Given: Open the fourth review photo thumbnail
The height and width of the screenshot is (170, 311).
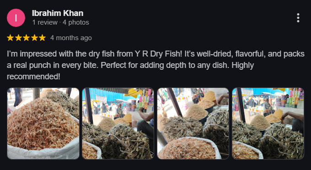Looking at the screenshot, I should (268, 124).
